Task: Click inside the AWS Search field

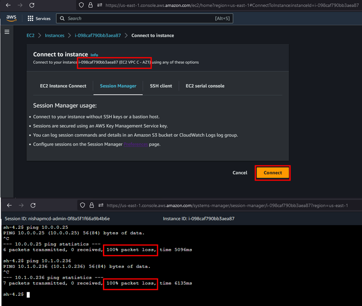Action: (140, 19)
